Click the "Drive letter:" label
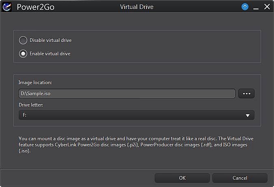 pos(30,105)
